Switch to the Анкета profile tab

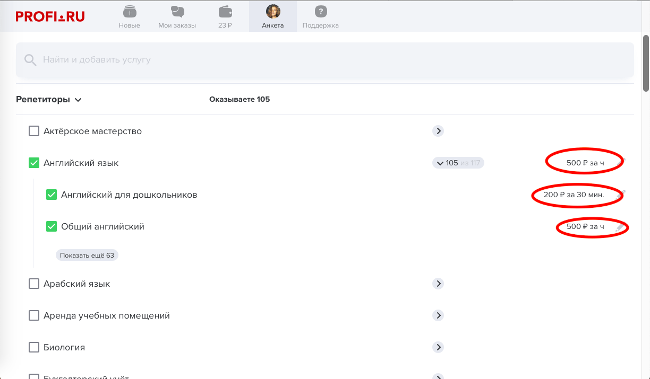pyautogui.click(x=273, y=16)
